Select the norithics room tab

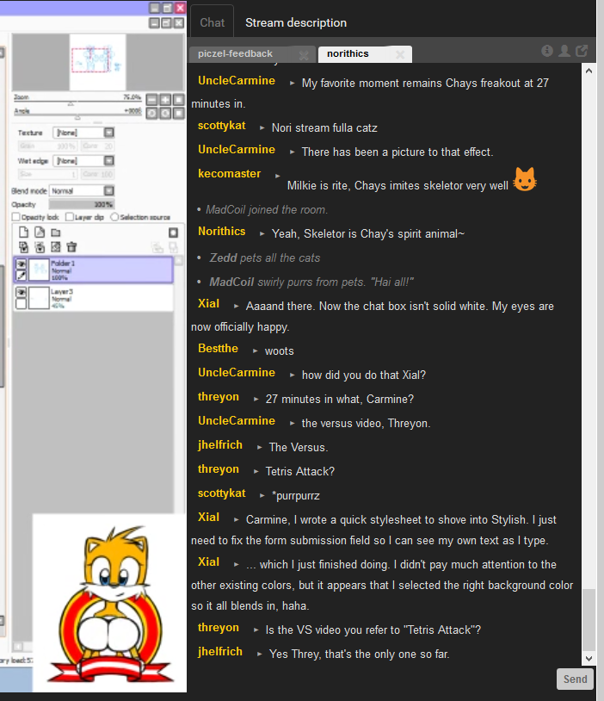pyautogui.click(x=365, y=54)
